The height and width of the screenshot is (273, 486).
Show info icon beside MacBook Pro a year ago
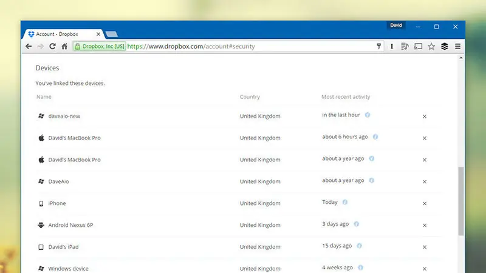click(372, 158)
